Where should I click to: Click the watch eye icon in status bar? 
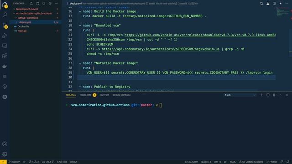(x=24, y=162)
